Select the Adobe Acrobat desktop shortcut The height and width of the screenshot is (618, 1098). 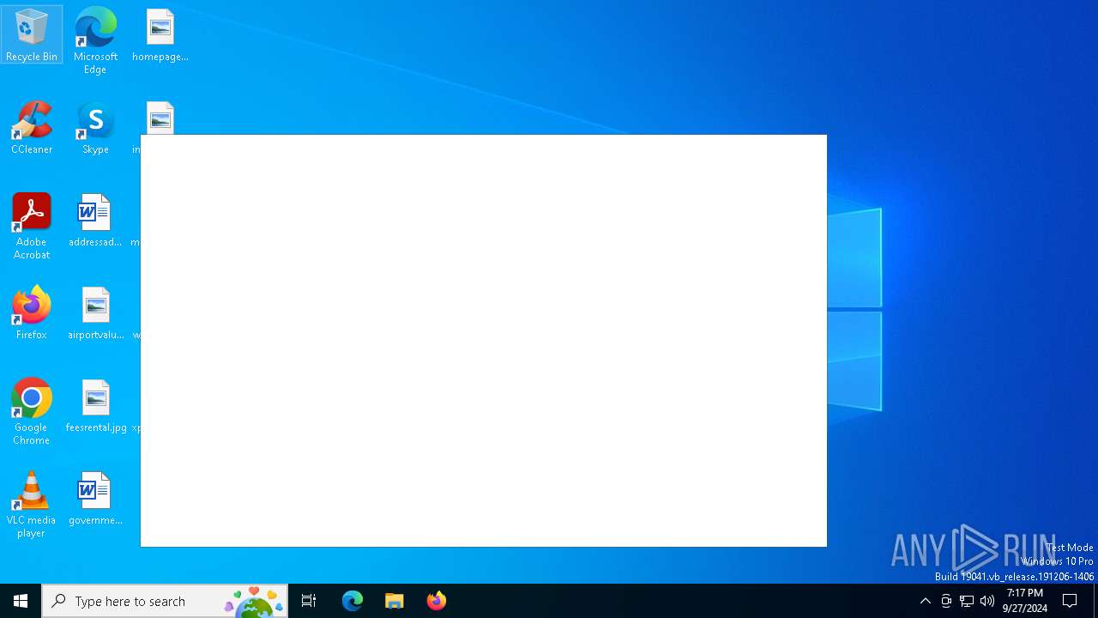[x=32, y=227]
